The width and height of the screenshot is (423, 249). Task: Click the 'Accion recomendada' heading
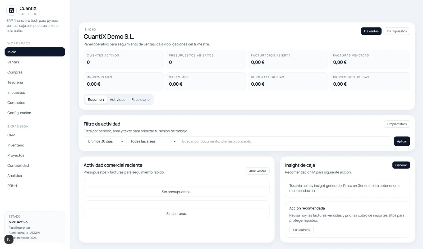coord(307,208)
